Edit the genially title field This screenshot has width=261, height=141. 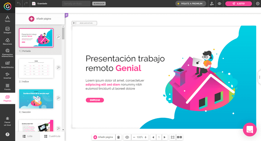(76, 4)
